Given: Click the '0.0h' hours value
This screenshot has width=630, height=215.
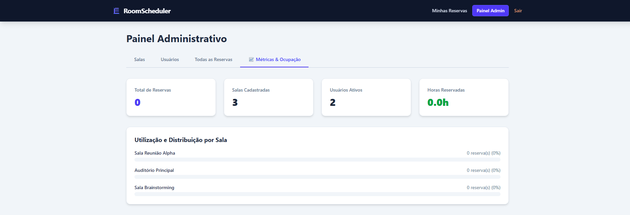Looking at the screenshot, I should (438, 103).
